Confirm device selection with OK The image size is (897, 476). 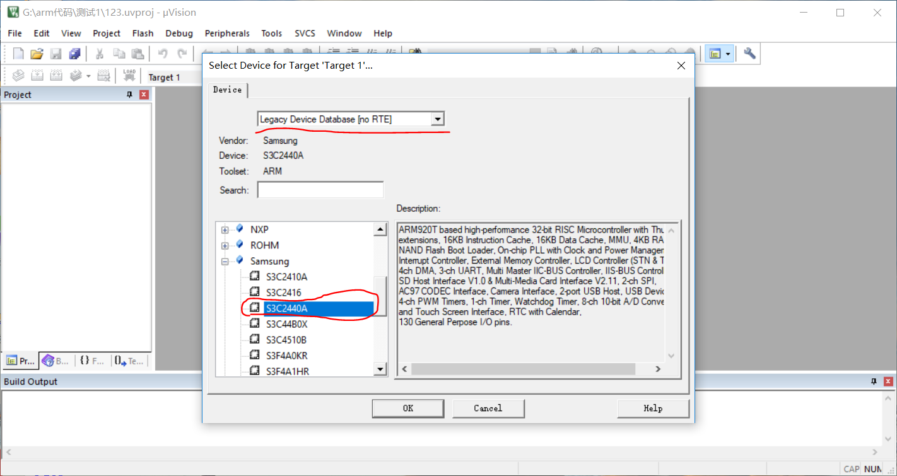coord(408,409)
